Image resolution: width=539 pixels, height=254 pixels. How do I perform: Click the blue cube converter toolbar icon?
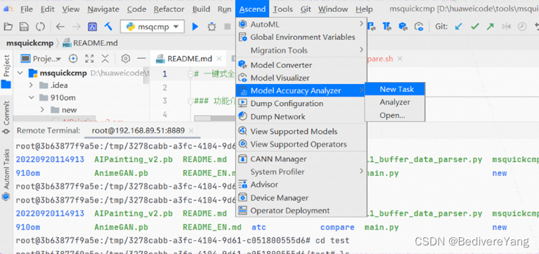point(403,26)
